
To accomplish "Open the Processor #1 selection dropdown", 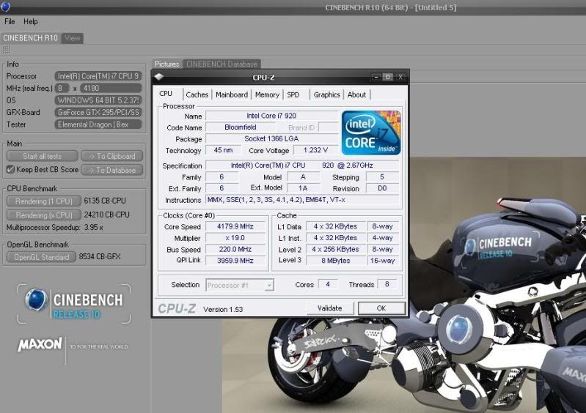I will tap(240, 286).
